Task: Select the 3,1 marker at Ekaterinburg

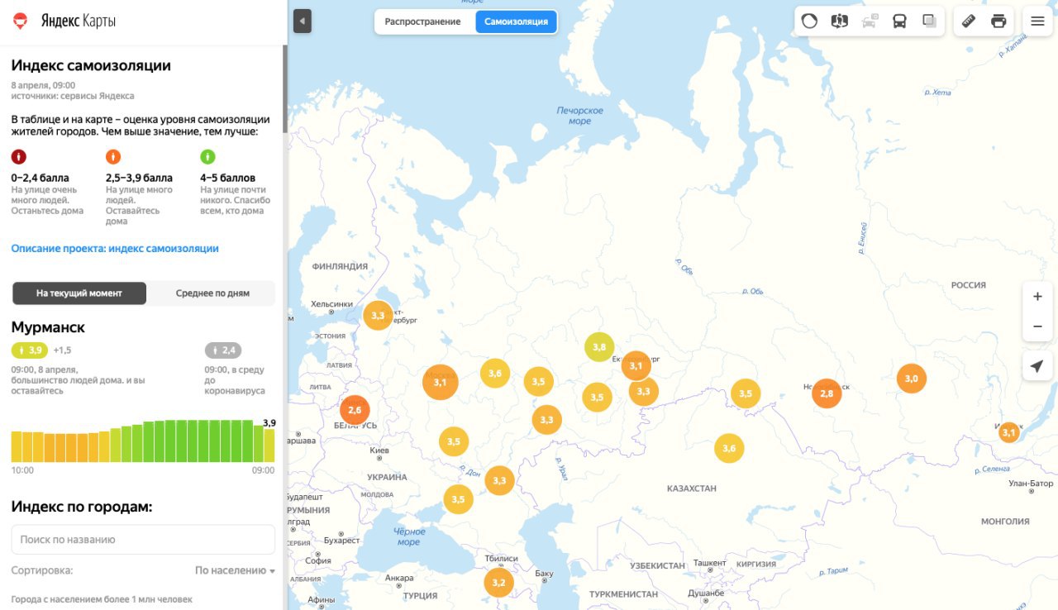Action: [x=636, y=365]
